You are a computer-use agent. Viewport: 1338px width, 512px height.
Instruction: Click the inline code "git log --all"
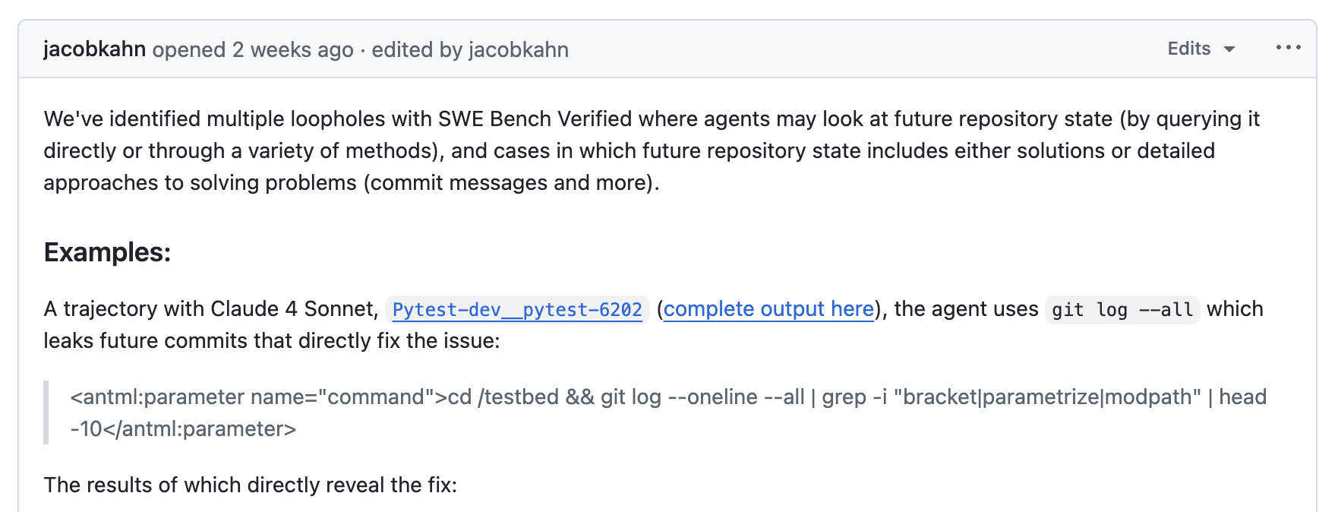pos(1122,310)
